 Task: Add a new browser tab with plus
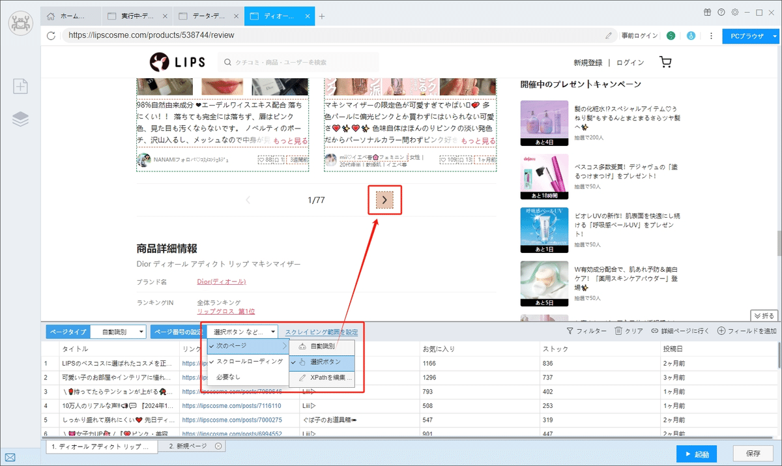tap(321, 16)
